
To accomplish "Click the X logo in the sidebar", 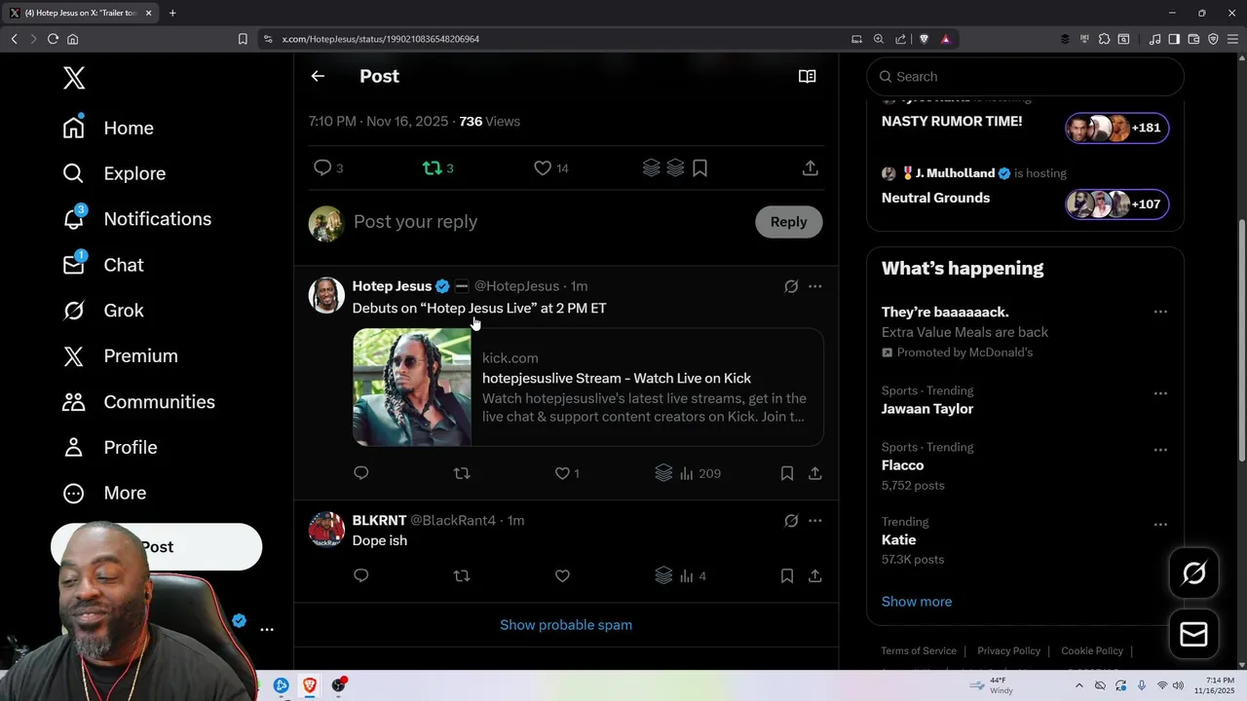I will click(x=74, y=78).
